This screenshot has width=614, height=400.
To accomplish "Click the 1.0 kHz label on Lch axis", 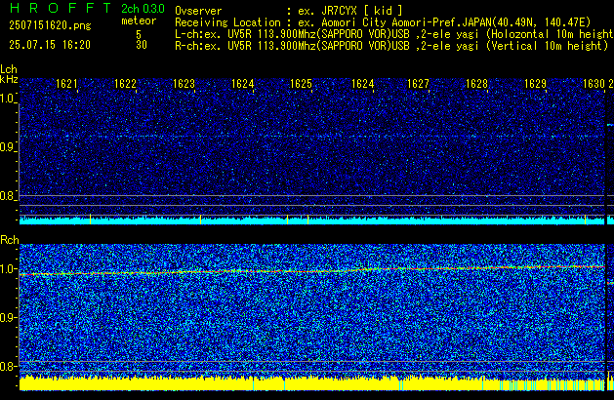I will (8, 99).
